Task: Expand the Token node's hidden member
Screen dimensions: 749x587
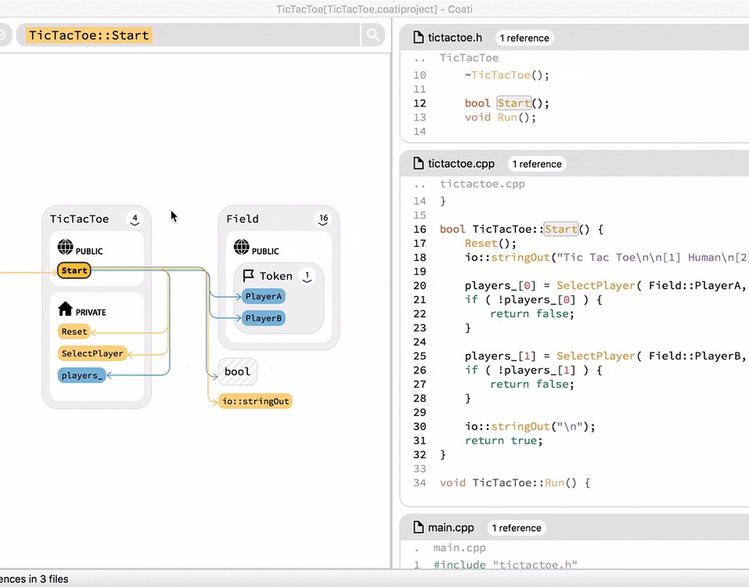Action: coord(307,277)
